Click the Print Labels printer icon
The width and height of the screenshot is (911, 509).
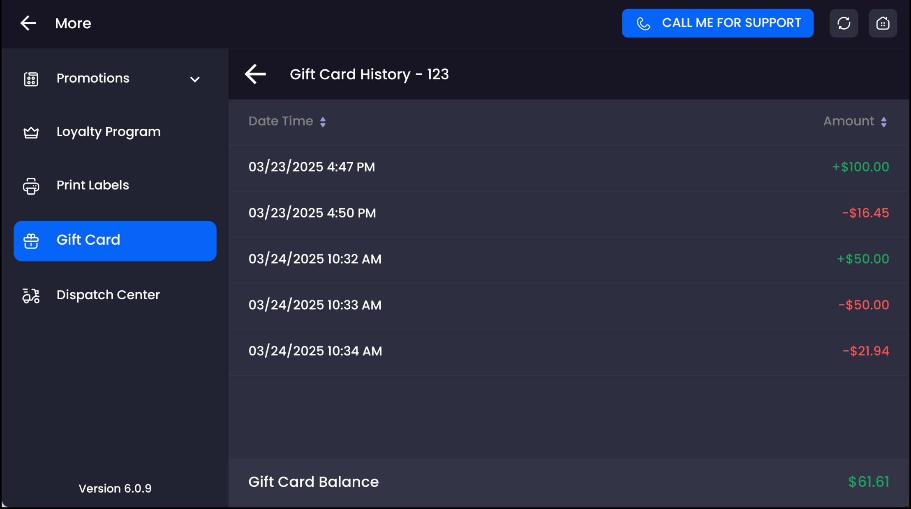[31, 186]
